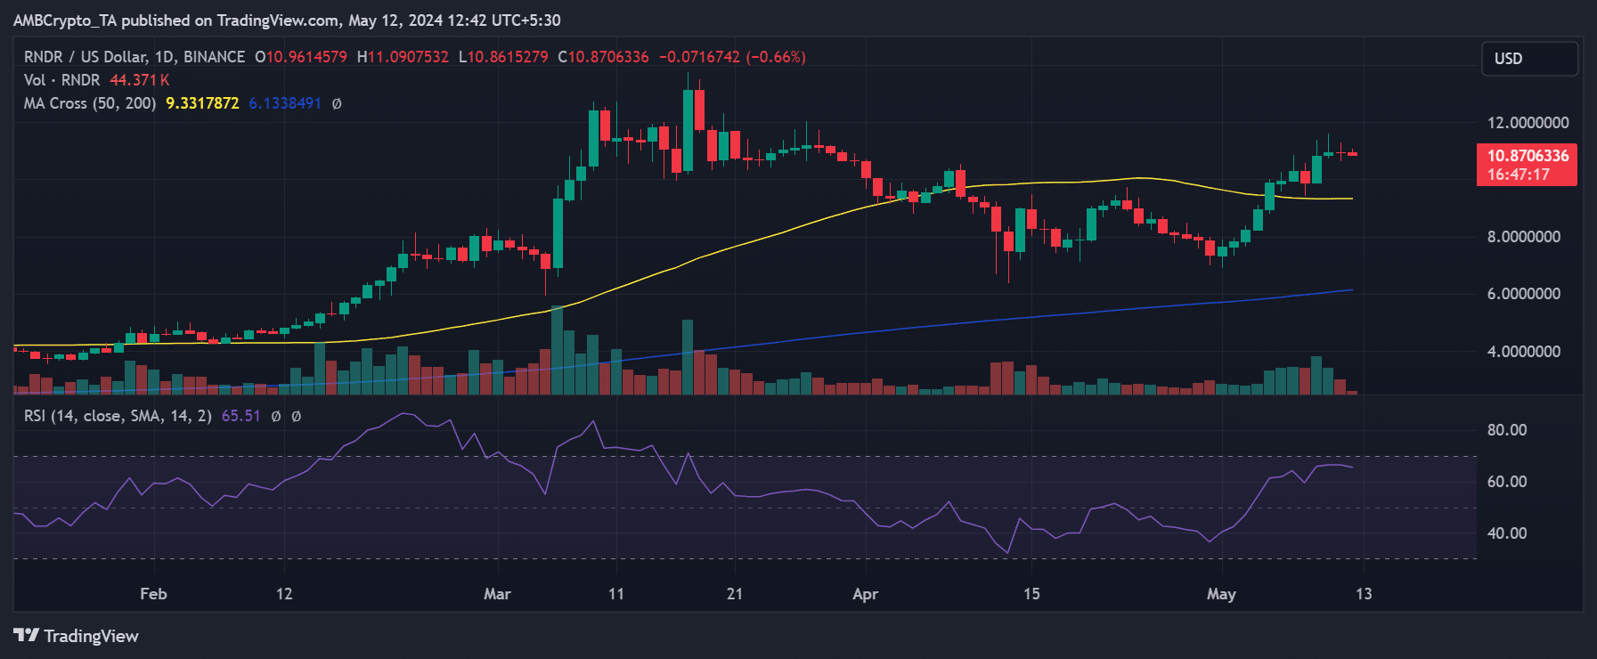
Task: Click the 6.0000000 price axis label
Action: click(x=1523, y=294)
